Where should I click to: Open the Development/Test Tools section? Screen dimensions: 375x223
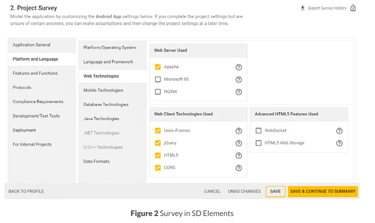pyautogui.click(x=42, y=116)
